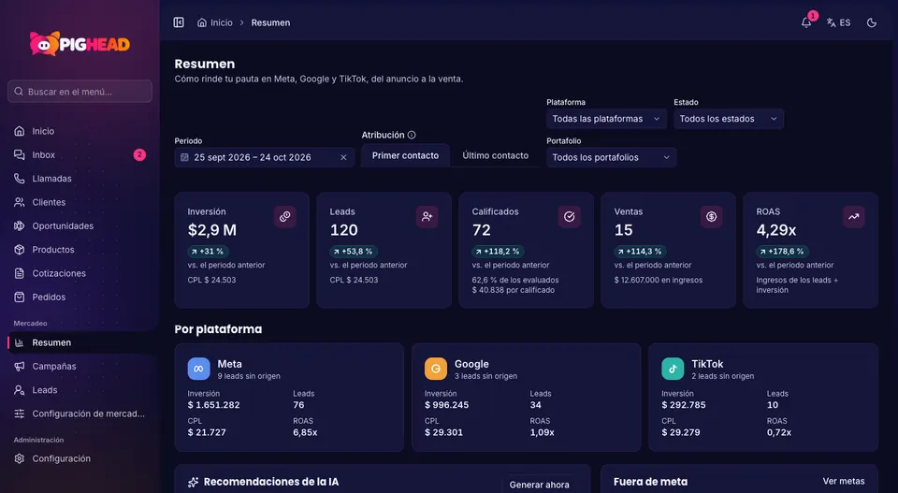The image size is (898, 493).
Task: Switch to Último contacto attribution tab
Action: pyautogui.click(x=496, y=155)
